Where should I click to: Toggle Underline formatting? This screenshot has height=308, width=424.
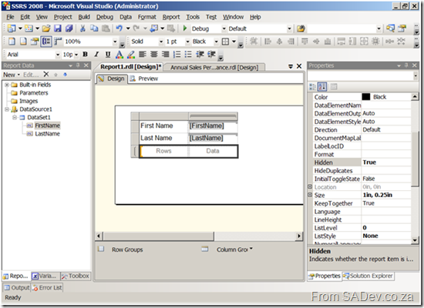(108, 55)
